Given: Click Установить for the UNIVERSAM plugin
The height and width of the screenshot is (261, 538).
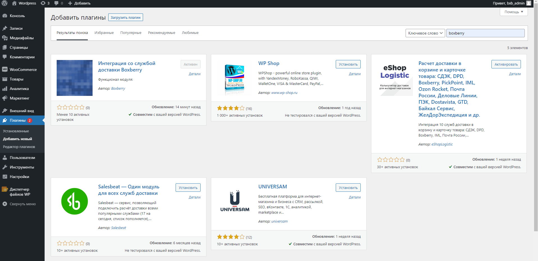Looking at the screenshot, I should (348, 188).
